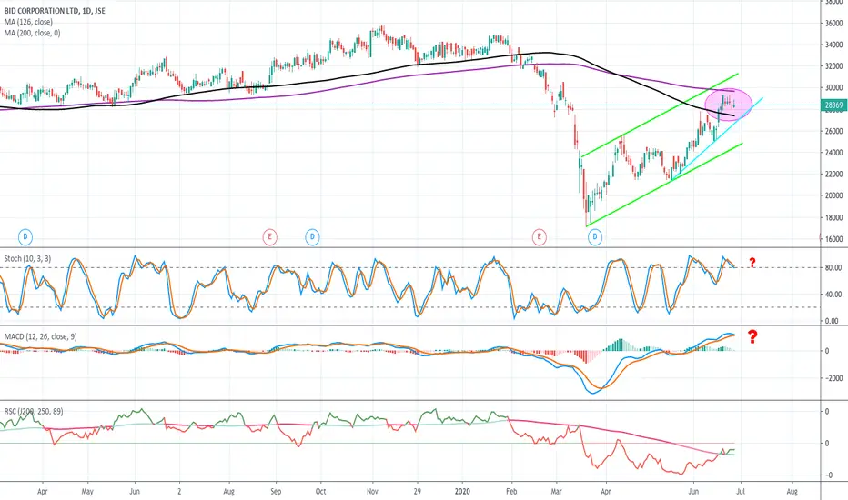Click the Jul label on time axis
Viewport: 848px width, 500px height.
click(741, 491)
